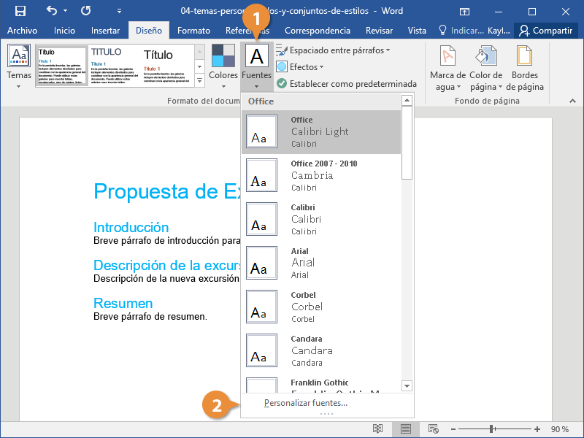Go to the Formato tab
The width and height of the screenshot is (584, 438).
coord(193,31)
